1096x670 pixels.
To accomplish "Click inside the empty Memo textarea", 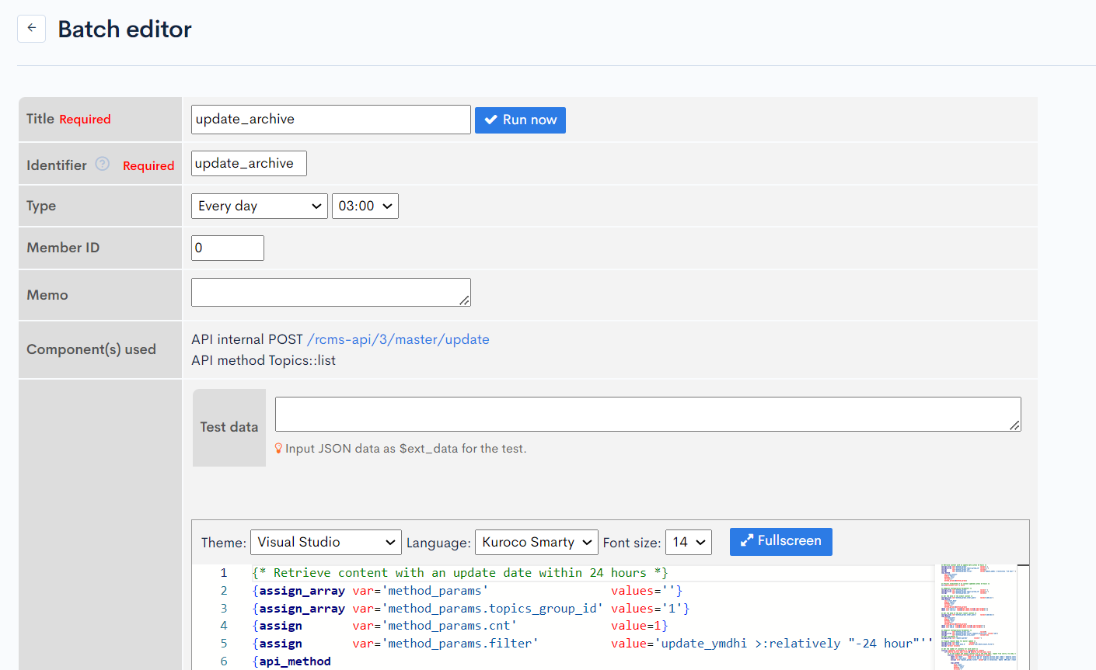I will [330, 292].
